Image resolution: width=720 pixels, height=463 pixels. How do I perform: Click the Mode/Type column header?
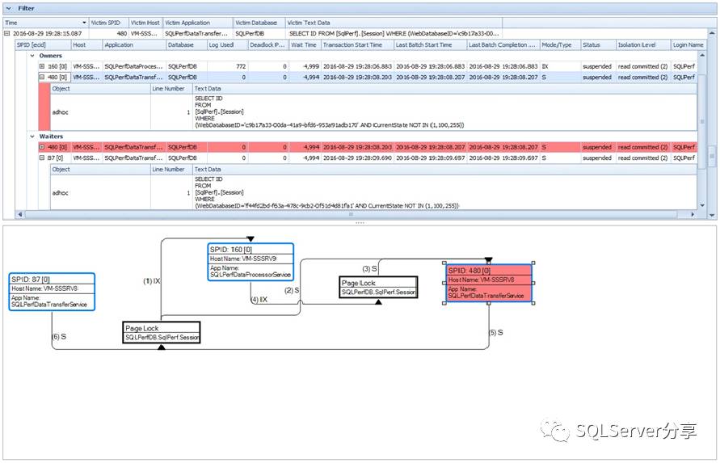click(560, 45)
